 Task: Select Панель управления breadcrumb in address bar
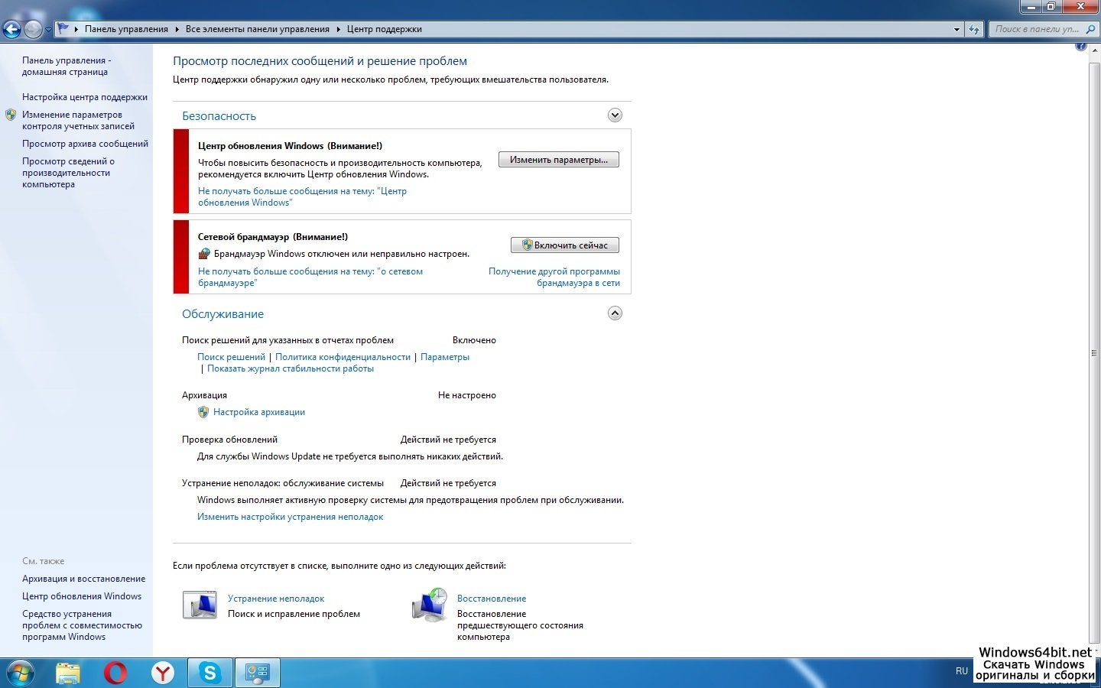[x=126, y=29]
